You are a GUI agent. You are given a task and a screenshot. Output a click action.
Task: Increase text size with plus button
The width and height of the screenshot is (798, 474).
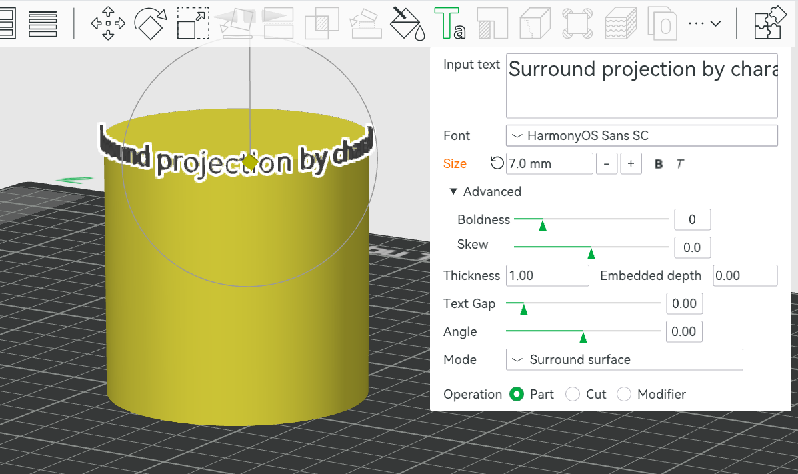pyautogui.click(x=631, y=163)
